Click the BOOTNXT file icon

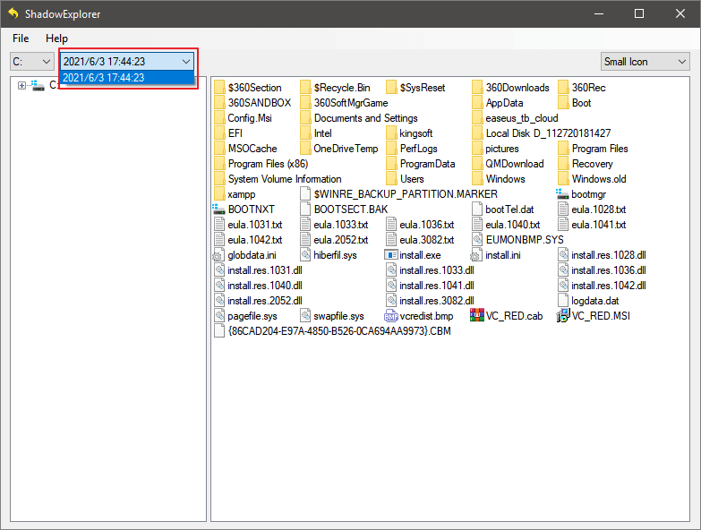(x=219, y=209)
